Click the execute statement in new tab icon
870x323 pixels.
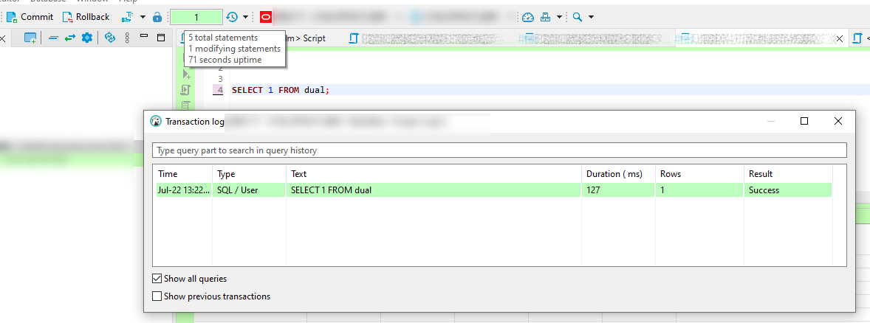[x=186, y=74]
